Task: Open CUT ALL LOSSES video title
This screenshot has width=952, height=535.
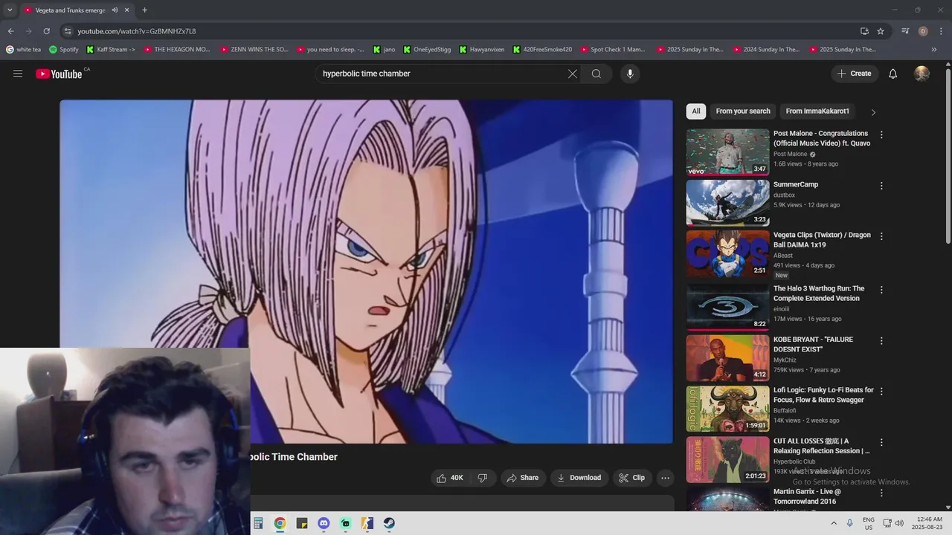Action: point(821,446)
